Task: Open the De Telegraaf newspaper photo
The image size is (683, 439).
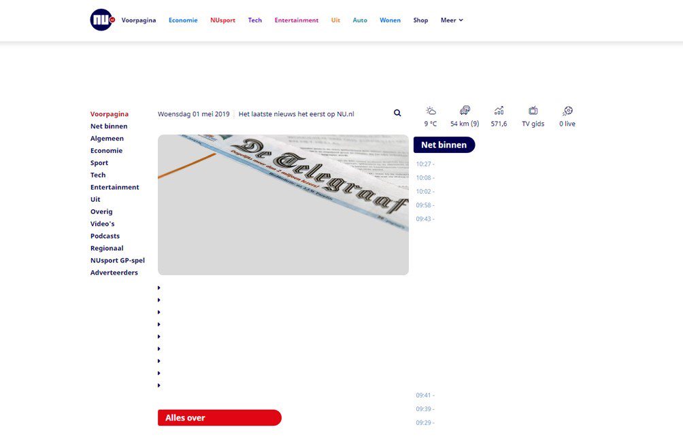Action: (283, 205)
